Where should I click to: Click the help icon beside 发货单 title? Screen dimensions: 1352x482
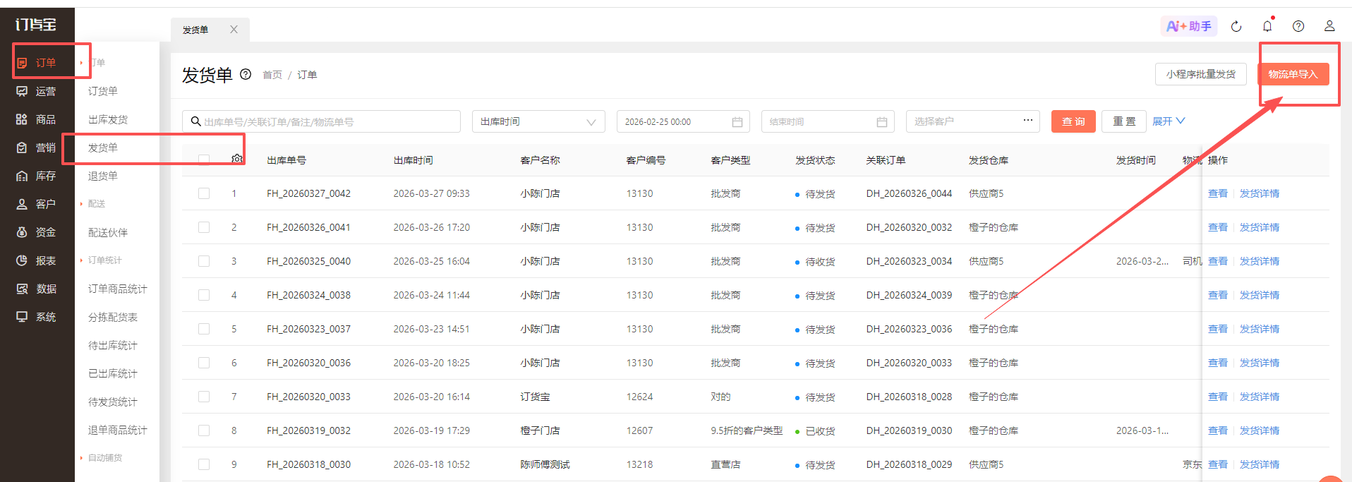tap(246, 74)
